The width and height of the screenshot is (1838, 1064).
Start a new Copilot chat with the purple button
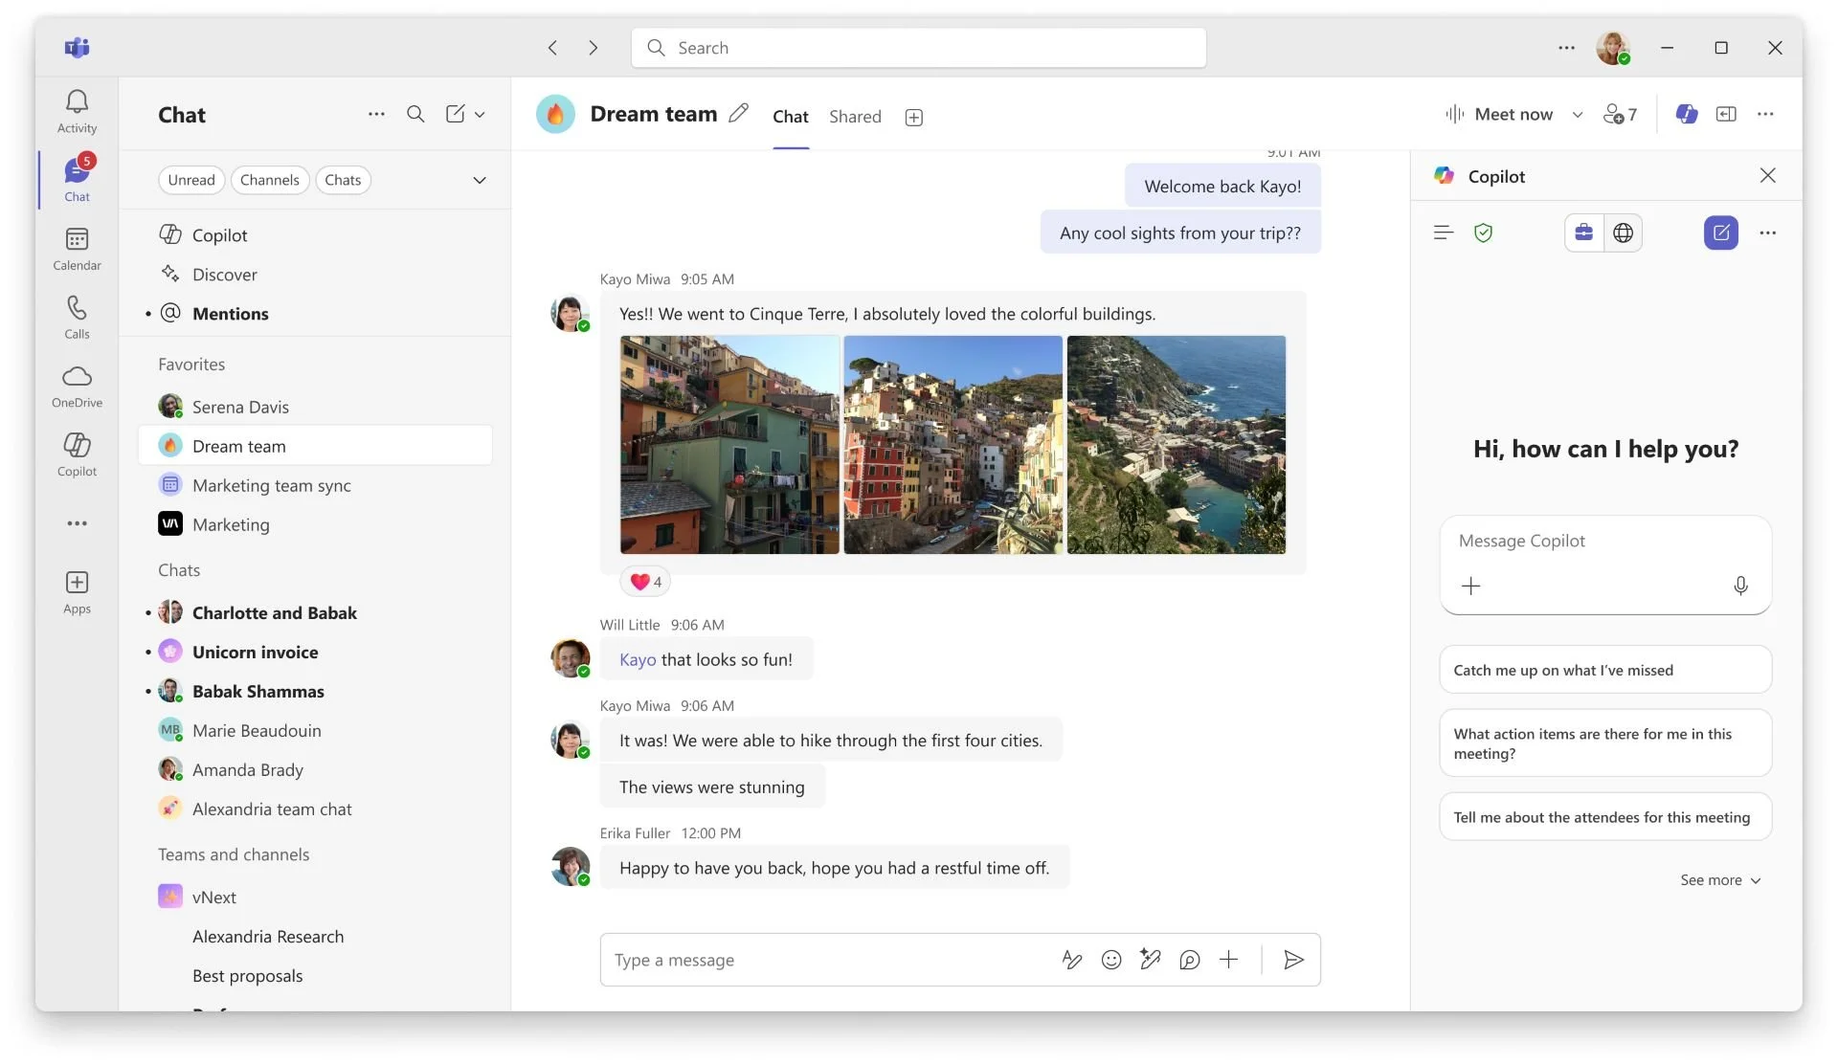click(1720, 233)
